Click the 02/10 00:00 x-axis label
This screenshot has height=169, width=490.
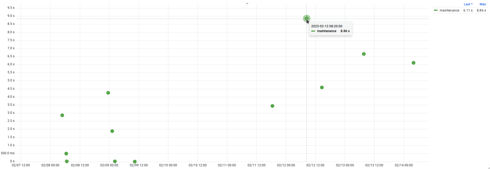click(168, 165)
